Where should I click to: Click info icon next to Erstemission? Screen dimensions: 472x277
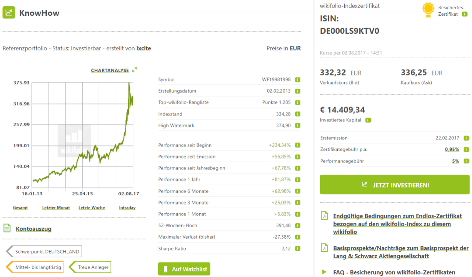466,138
